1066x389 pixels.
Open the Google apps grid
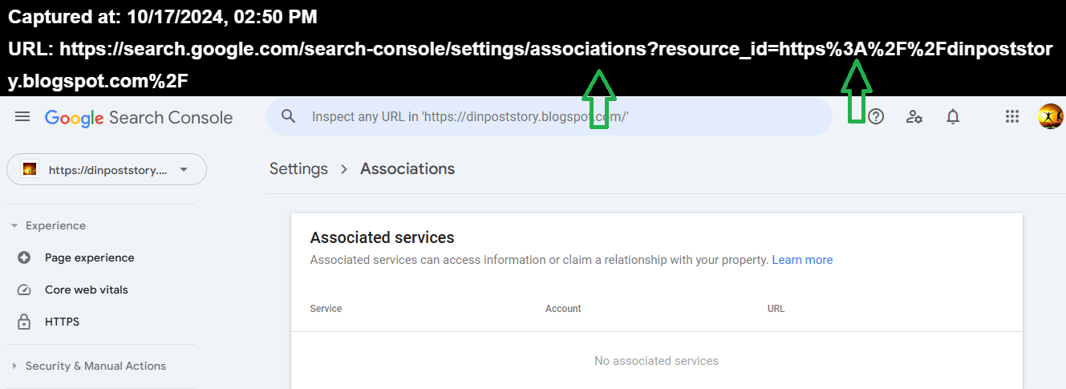[1012, 117]
